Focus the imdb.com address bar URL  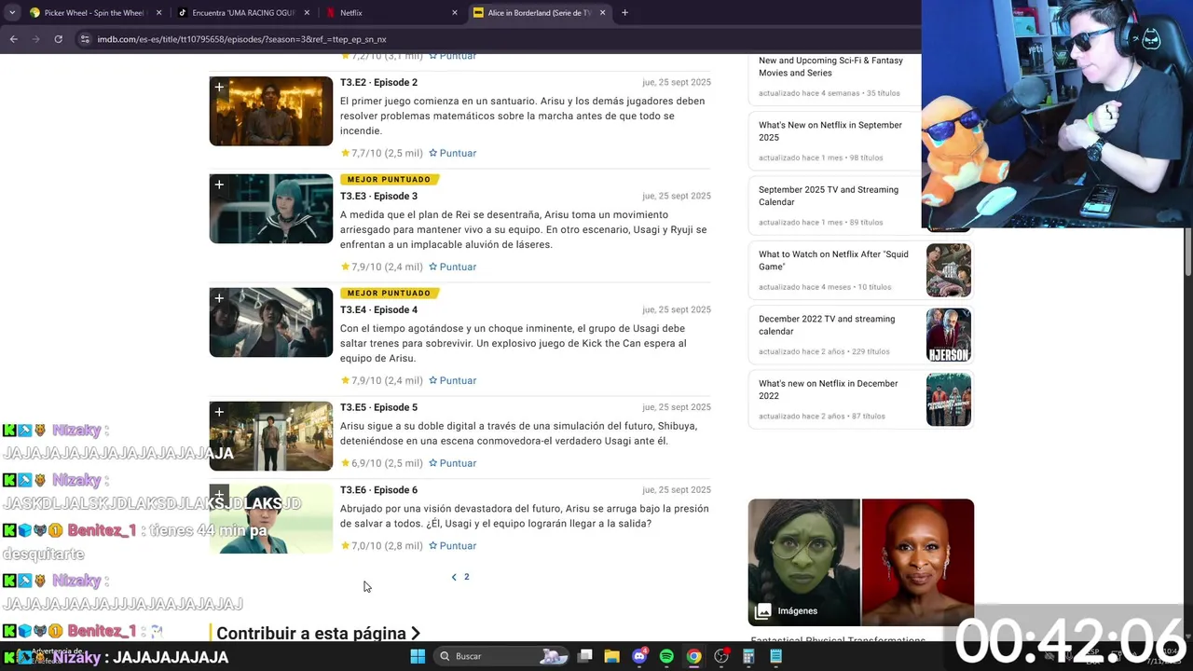coord(241,39)
